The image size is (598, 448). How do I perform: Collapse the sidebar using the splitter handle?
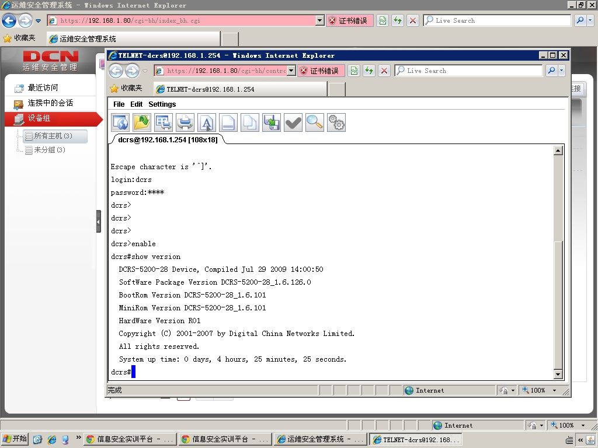pos(98,221)
